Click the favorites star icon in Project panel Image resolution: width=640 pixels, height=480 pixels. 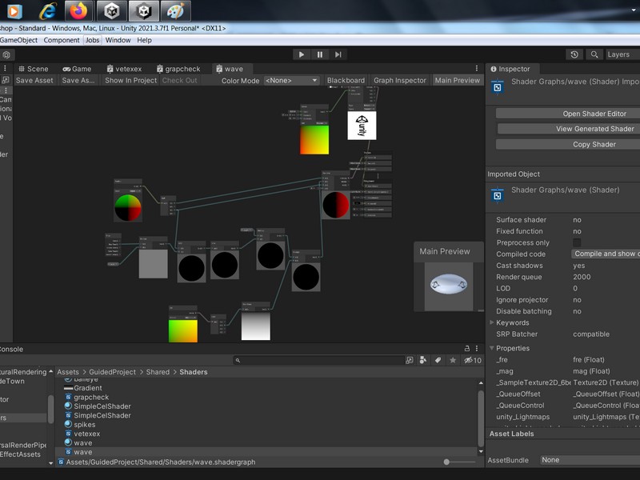pyautogui.click(x=454, y=360)
